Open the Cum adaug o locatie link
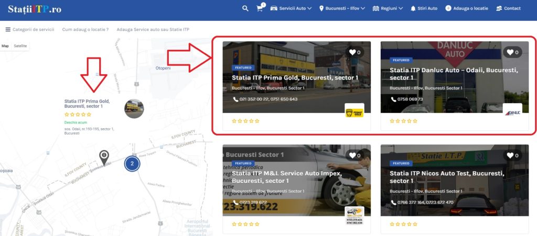This screenshot has width=537, height=236. (85, 29)
